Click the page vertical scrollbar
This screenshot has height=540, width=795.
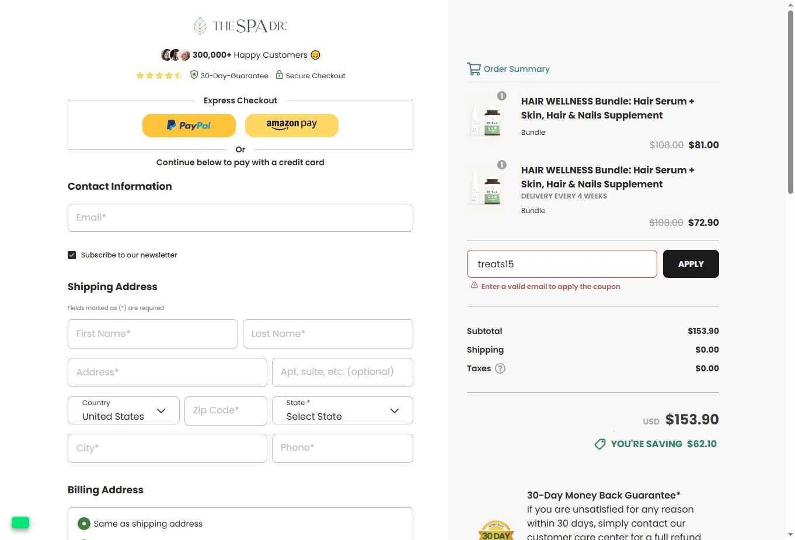point(790,102)
